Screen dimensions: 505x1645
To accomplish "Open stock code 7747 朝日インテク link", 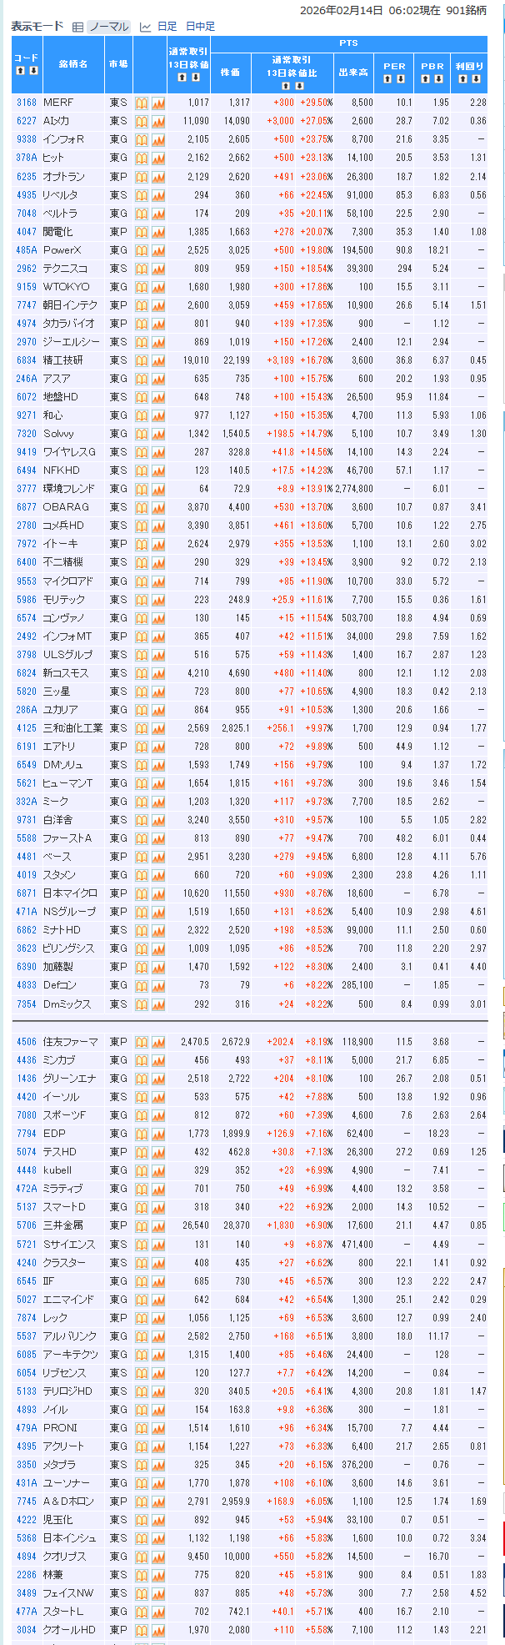I will pos(27,305).
